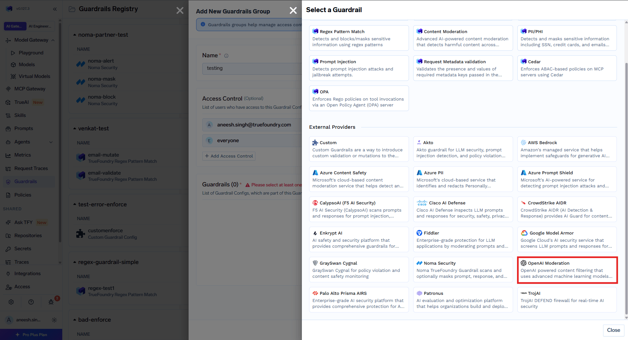Select Google Model Armor provider
The width and height of the screenshot is (628, 340).
pyautogui.click(x=567, y=239)
